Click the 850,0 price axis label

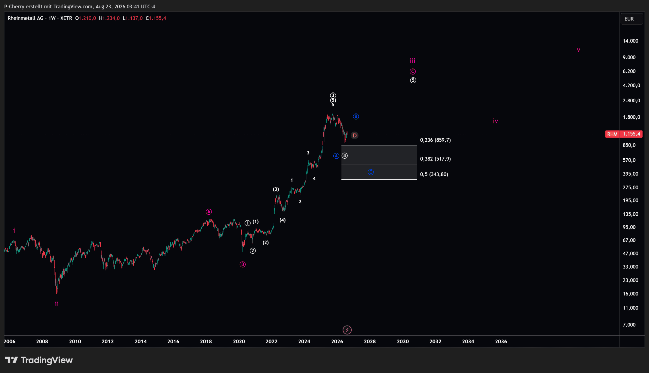(629, 145)
